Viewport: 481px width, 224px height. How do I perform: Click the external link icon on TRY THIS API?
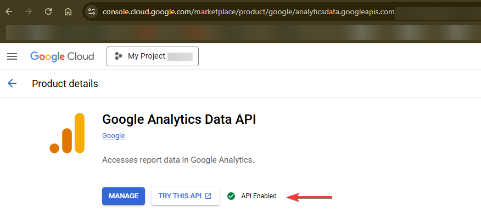pos(208,196)
